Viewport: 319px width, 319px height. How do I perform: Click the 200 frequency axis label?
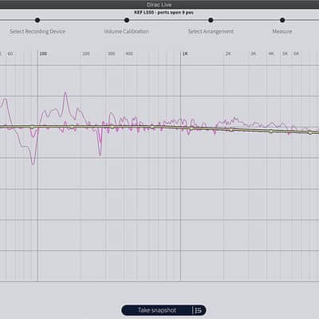click(x=86, y=53)
